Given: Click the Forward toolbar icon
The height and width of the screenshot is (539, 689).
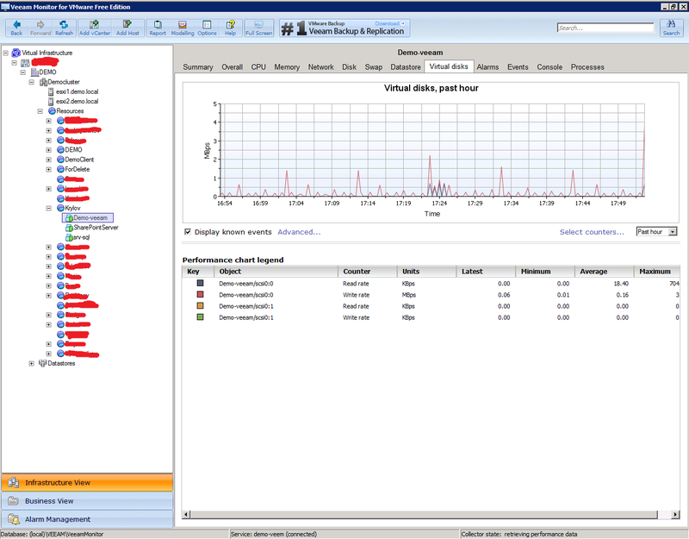Looking at the screenshot, I should point(40,28).
